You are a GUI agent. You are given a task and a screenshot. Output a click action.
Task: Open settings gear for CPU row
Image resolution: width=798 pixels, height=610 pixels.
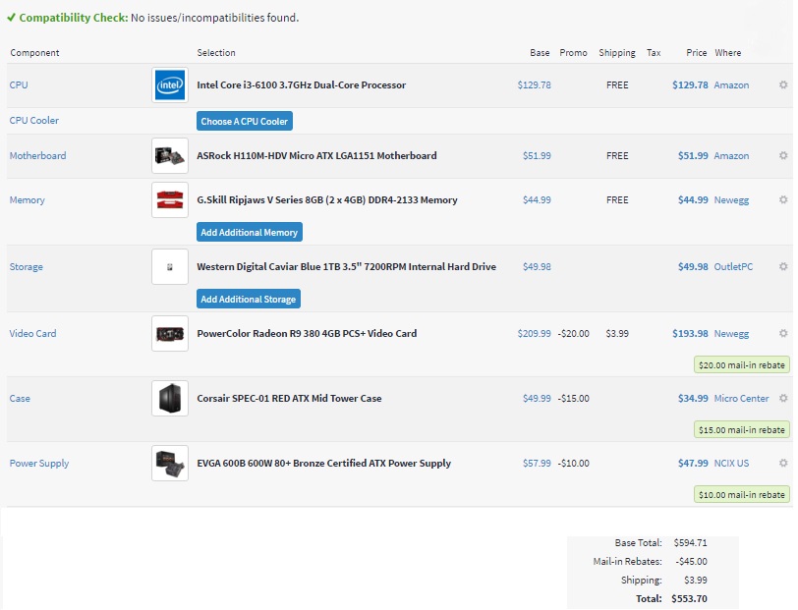pyautogui.click(x=783, y=84)
